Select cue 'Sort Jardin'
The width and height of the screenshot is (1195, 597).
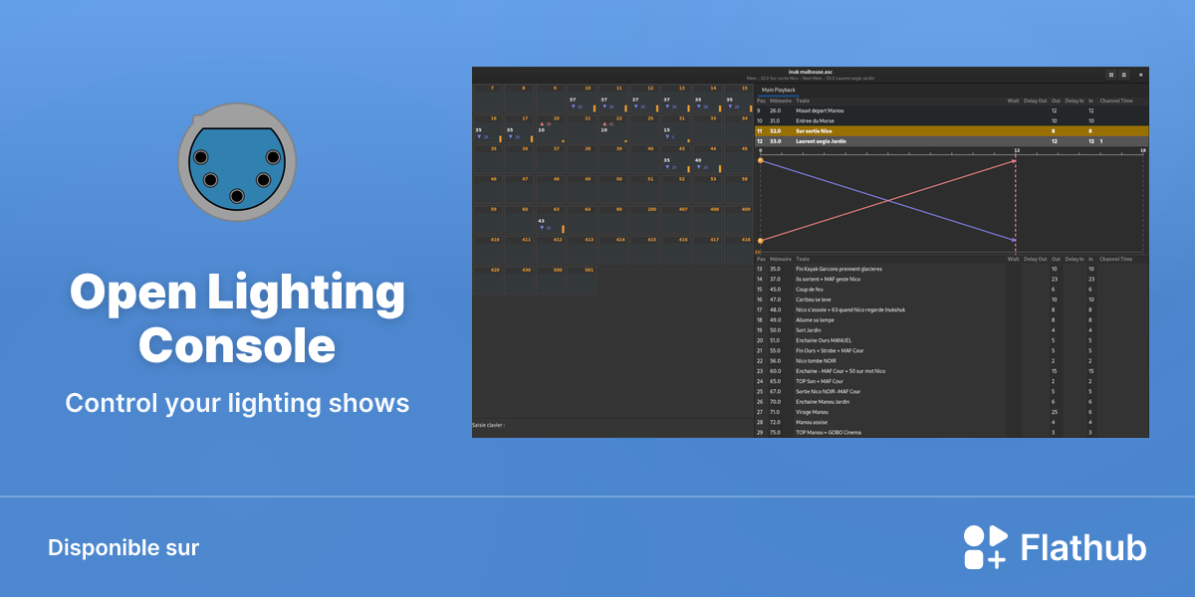point(951,330)
